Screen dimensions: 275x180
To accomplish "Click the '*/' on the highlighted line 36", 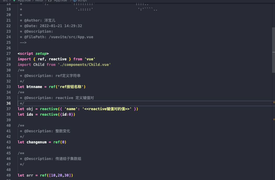I will point(22,103).
